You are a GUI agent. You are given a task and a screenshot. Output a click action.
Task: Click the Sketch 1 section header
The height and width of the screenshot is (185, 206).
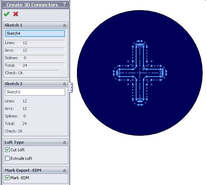click(36, 25)
